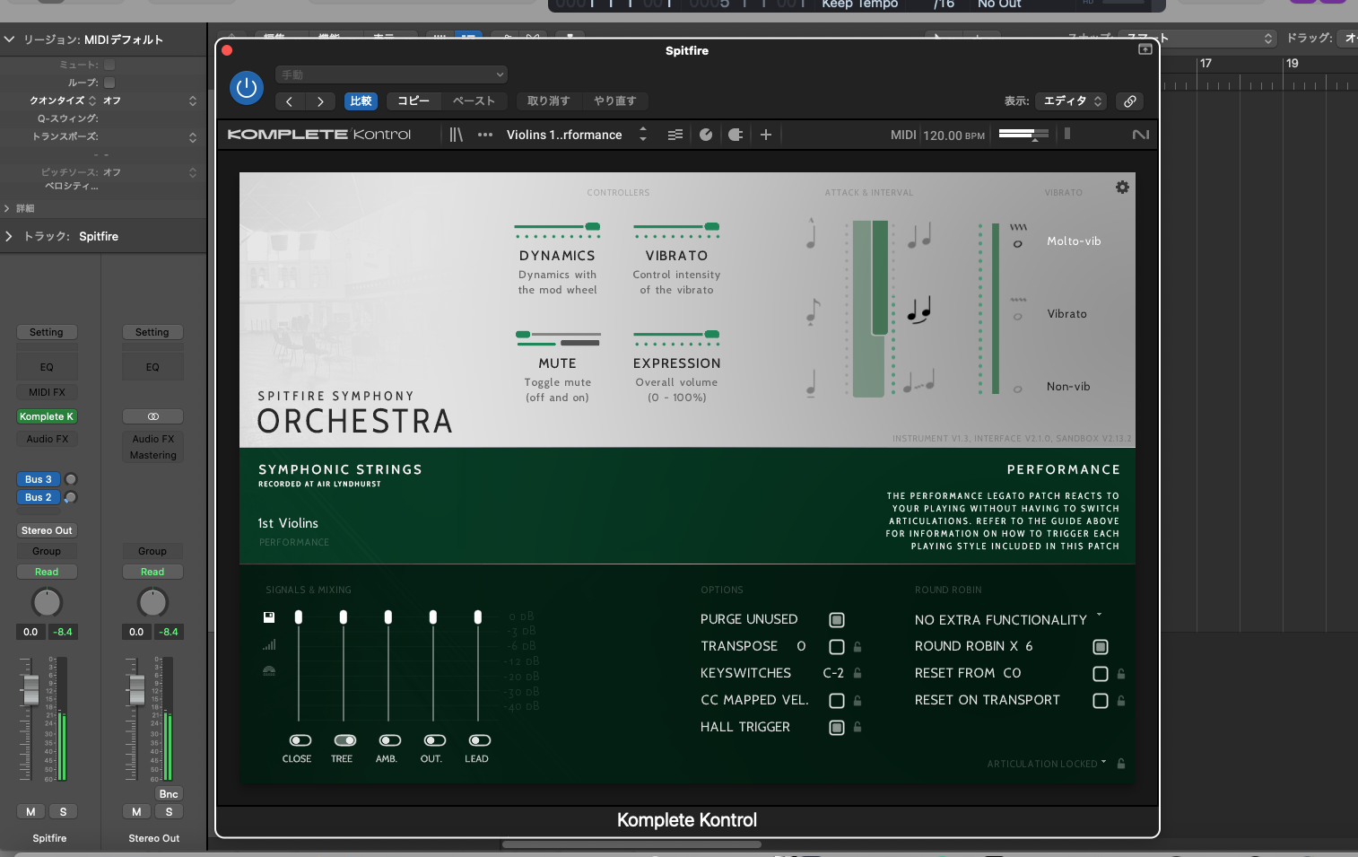This screenshot has height=857, width=1358.
Task: Toggle the plug-in power bypass button
Action: pyautogui.click(x=247, y=88)
